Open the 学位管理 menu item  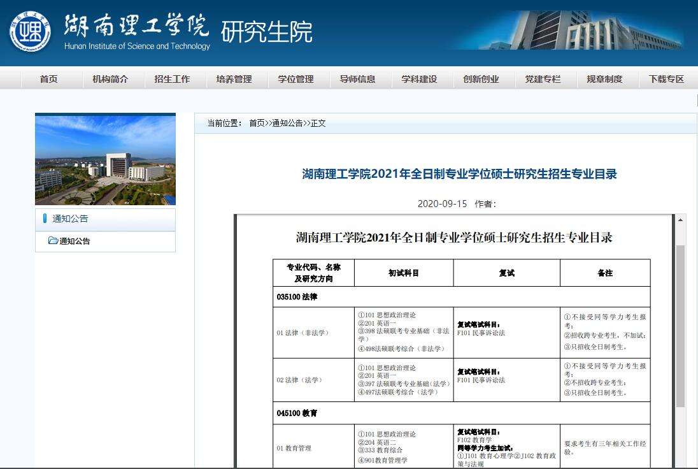click(296, 78)
